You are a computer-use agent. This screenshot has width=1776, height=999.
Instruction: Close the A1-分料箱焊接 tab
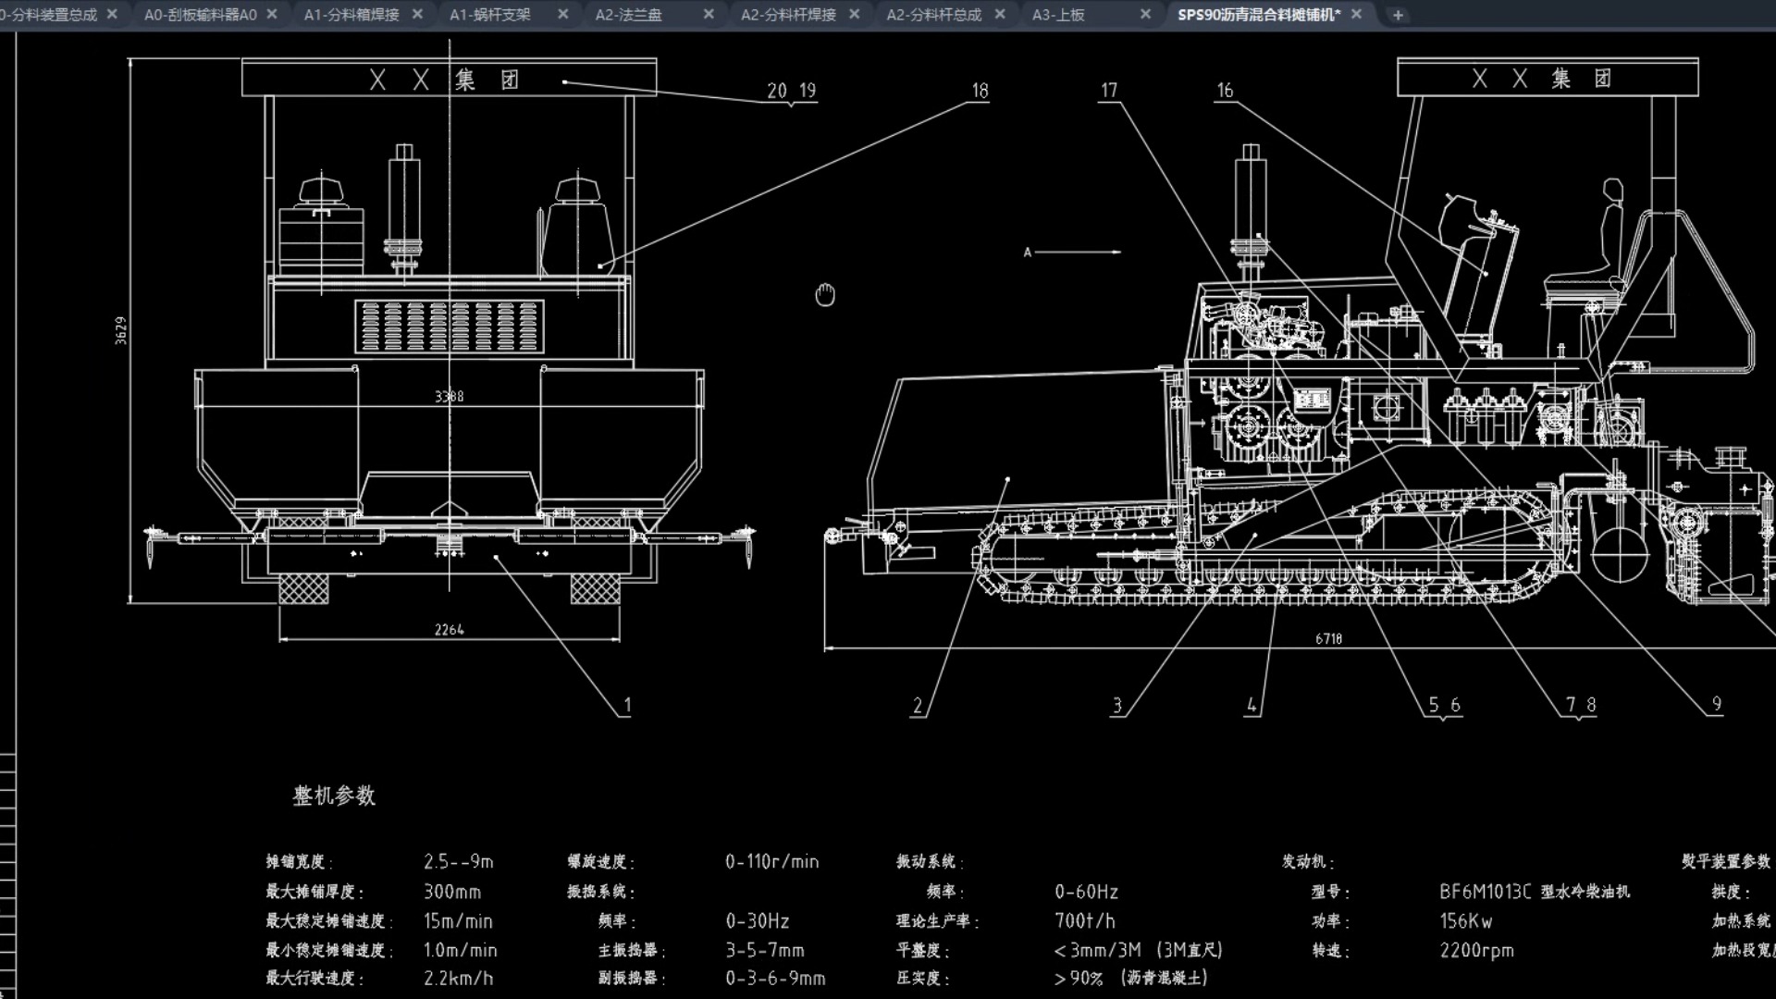(x=417, y=15)
